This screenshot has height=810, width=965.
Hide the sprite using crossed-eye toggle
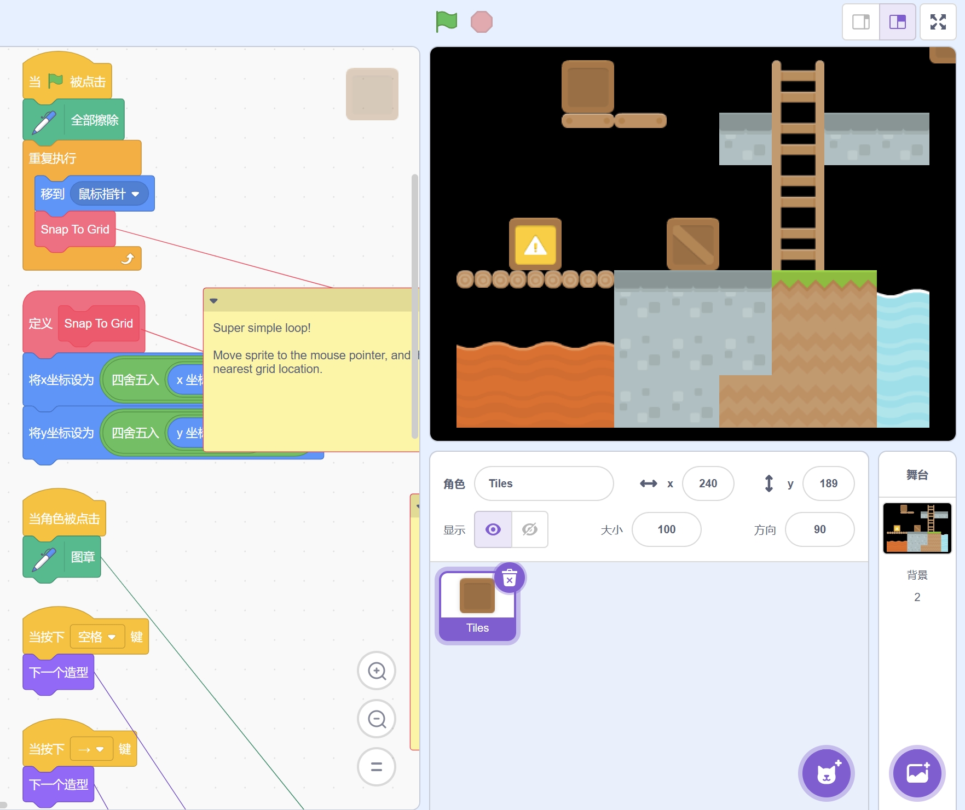click(529, 529)
